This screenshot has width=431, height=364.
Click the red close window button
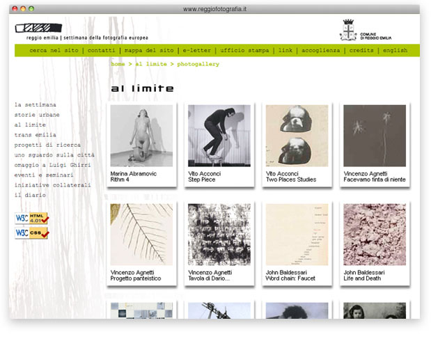point(15,9)
